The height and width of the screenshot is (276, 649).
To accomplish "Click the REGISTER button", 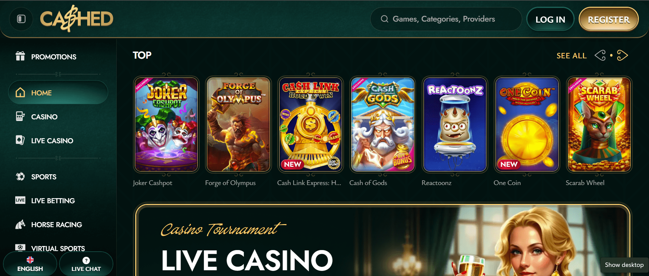I will click(x=609, y=19).
